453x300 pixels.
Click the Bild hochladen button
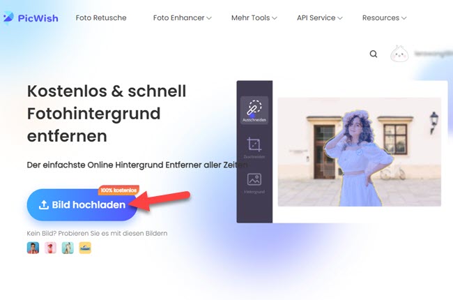tap(82, 205)
